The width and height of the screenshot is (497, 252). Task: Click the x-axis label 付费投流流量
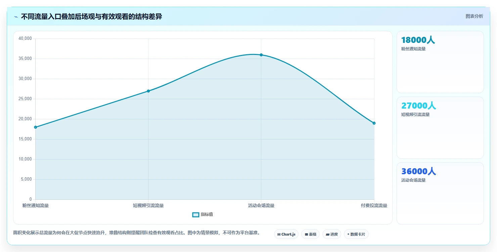click(x=374, y=205)
